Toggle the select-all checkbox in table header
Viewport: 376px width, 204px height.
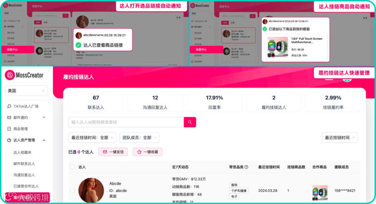click(72, 167)
